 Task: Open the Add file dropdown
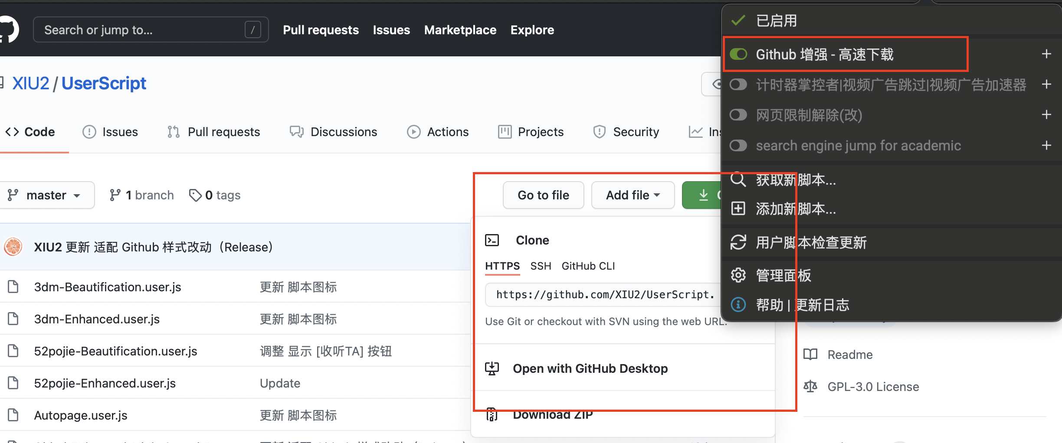point(633,195)
